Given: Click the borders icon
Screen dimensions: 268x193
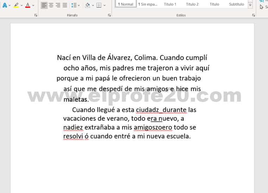Looking at the screenshot, I should coord(99,5).
